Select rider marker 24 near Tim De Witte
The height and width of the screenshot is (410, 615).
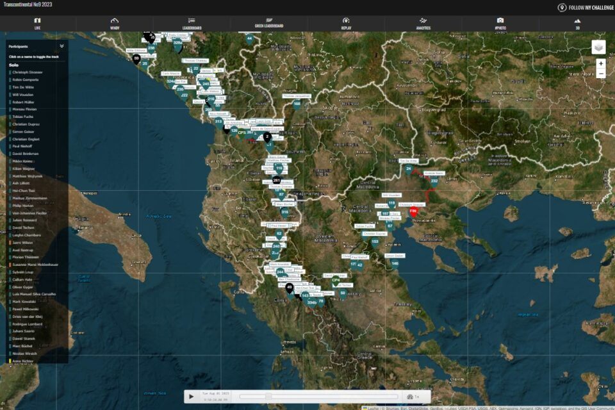[408, 169]
